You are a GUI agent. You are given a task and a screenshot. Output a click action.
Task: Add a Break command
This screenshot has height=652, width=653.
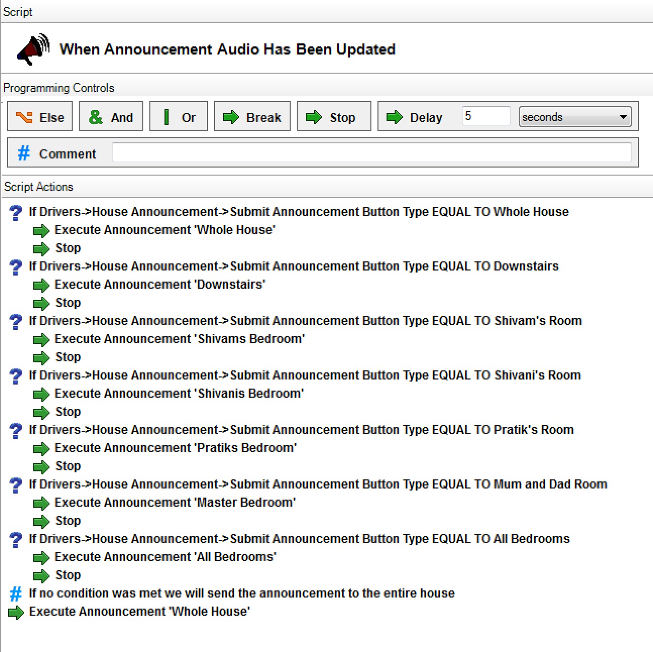click(x=252, y=116)
